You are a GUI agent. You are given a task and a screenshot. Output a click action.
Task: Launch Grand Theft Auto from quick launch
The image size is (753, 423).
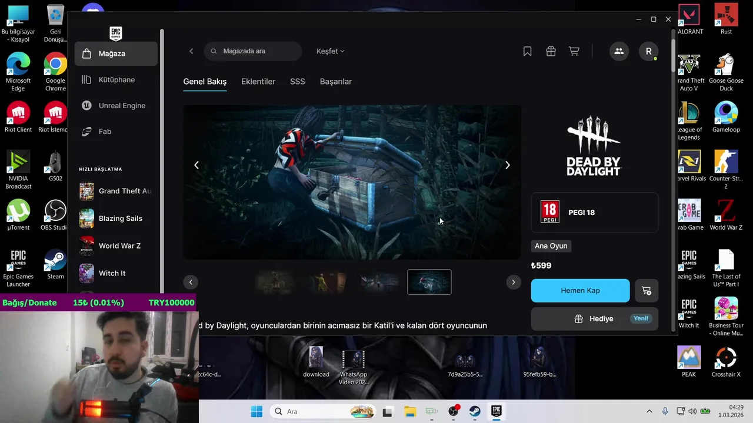tap(116, 191)
